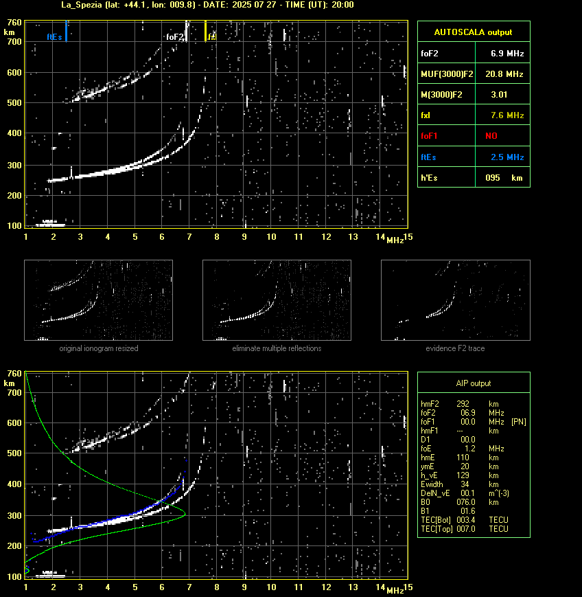This screenshot has width=582, height=597.
Task: Select the hmF2 292 km value
Action: pos(463,404)
